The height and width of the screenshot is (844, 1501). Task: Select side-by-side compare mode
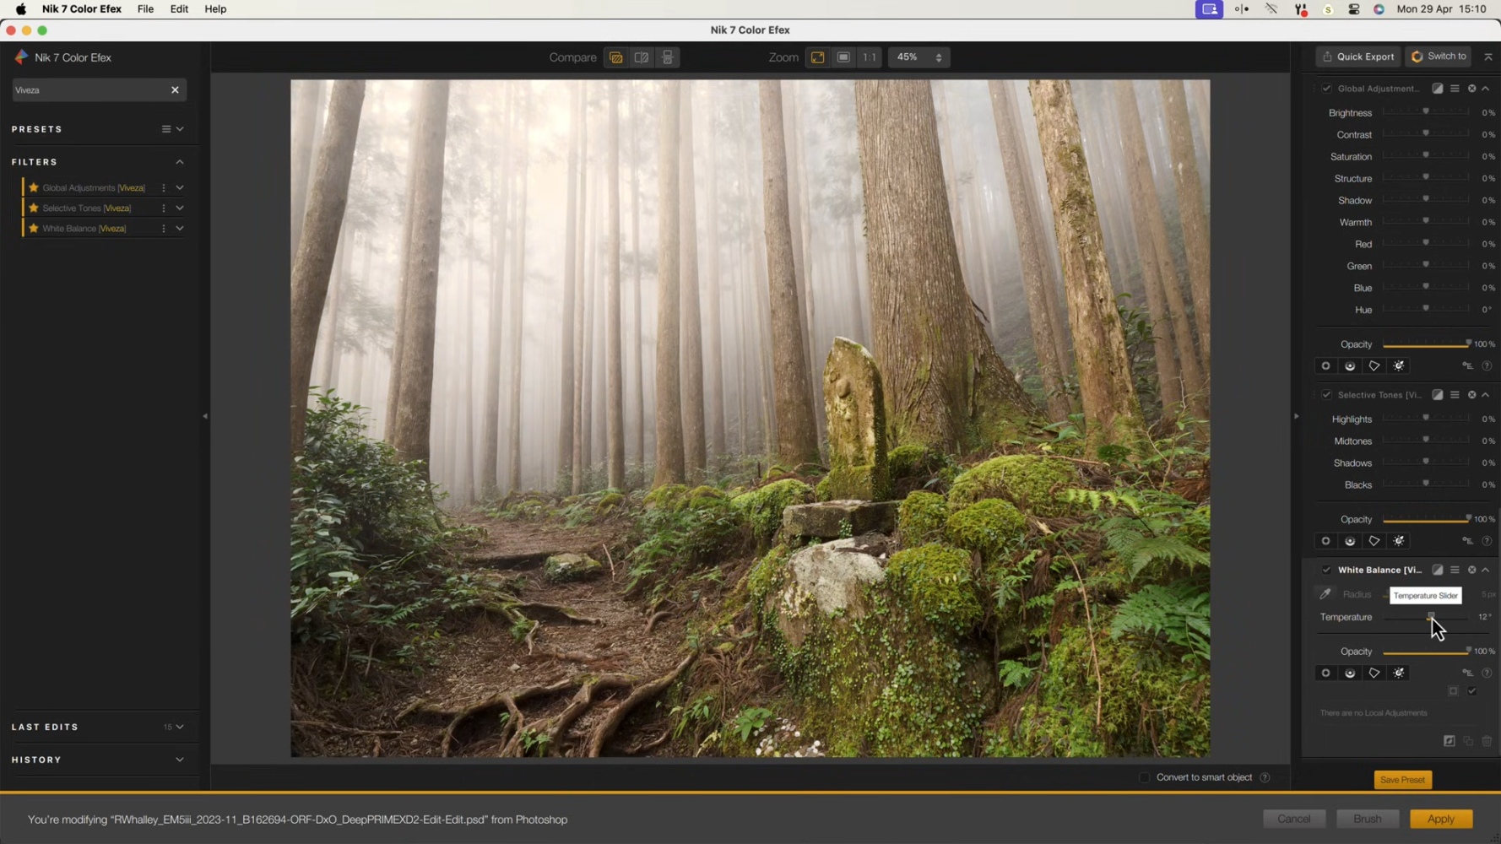pos(668,57)
